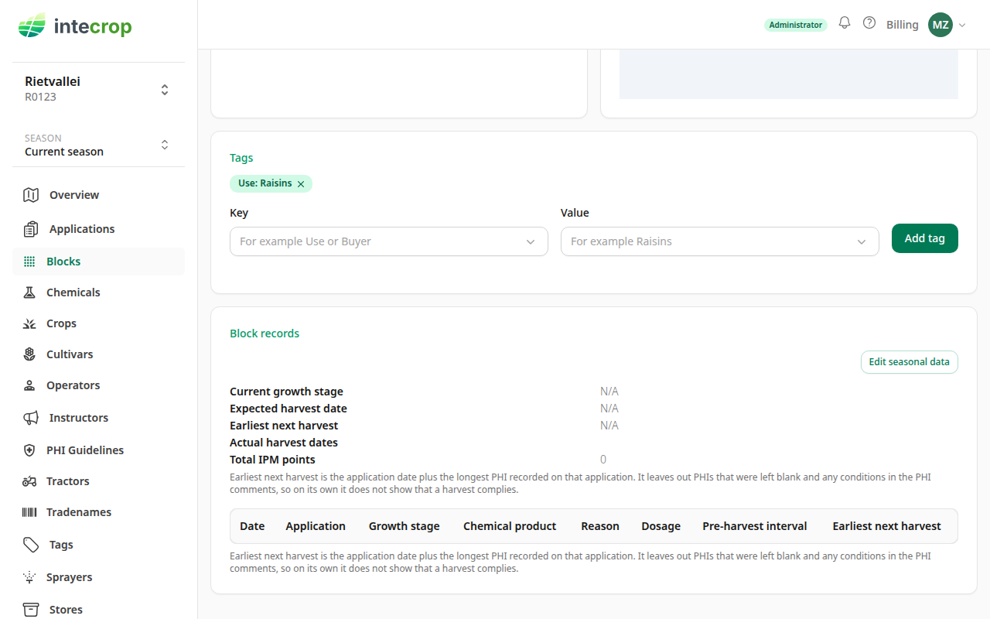
Task: Click the Stores archive box icon
Action: 31,610
